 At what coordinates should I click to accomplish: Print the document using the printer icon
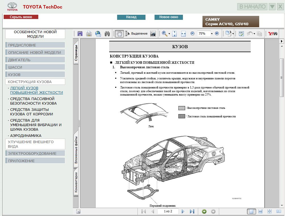pos(89,33)
